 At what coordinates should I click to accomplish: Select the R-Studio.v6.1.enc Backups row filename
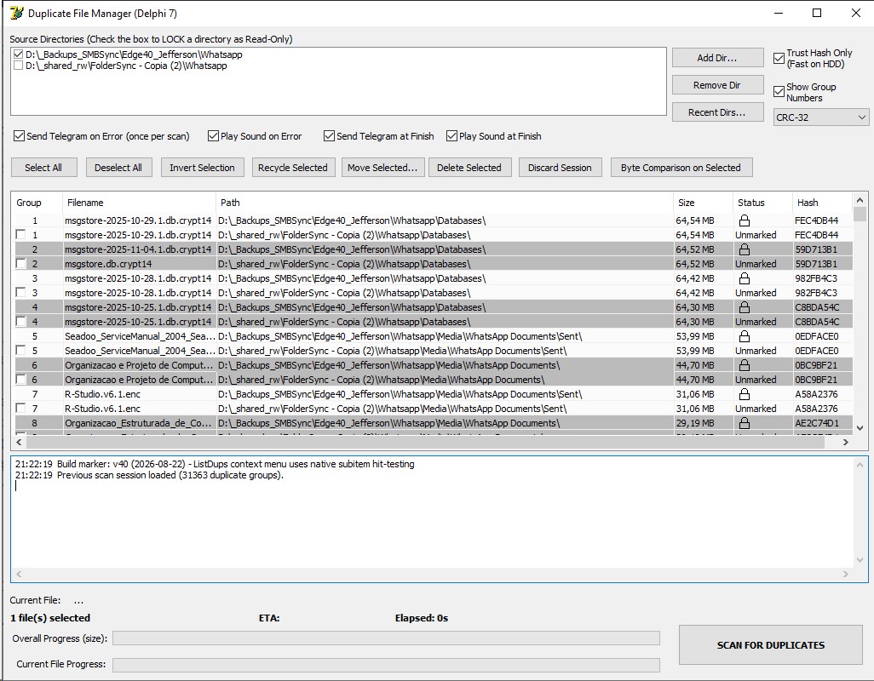[102, 394]
